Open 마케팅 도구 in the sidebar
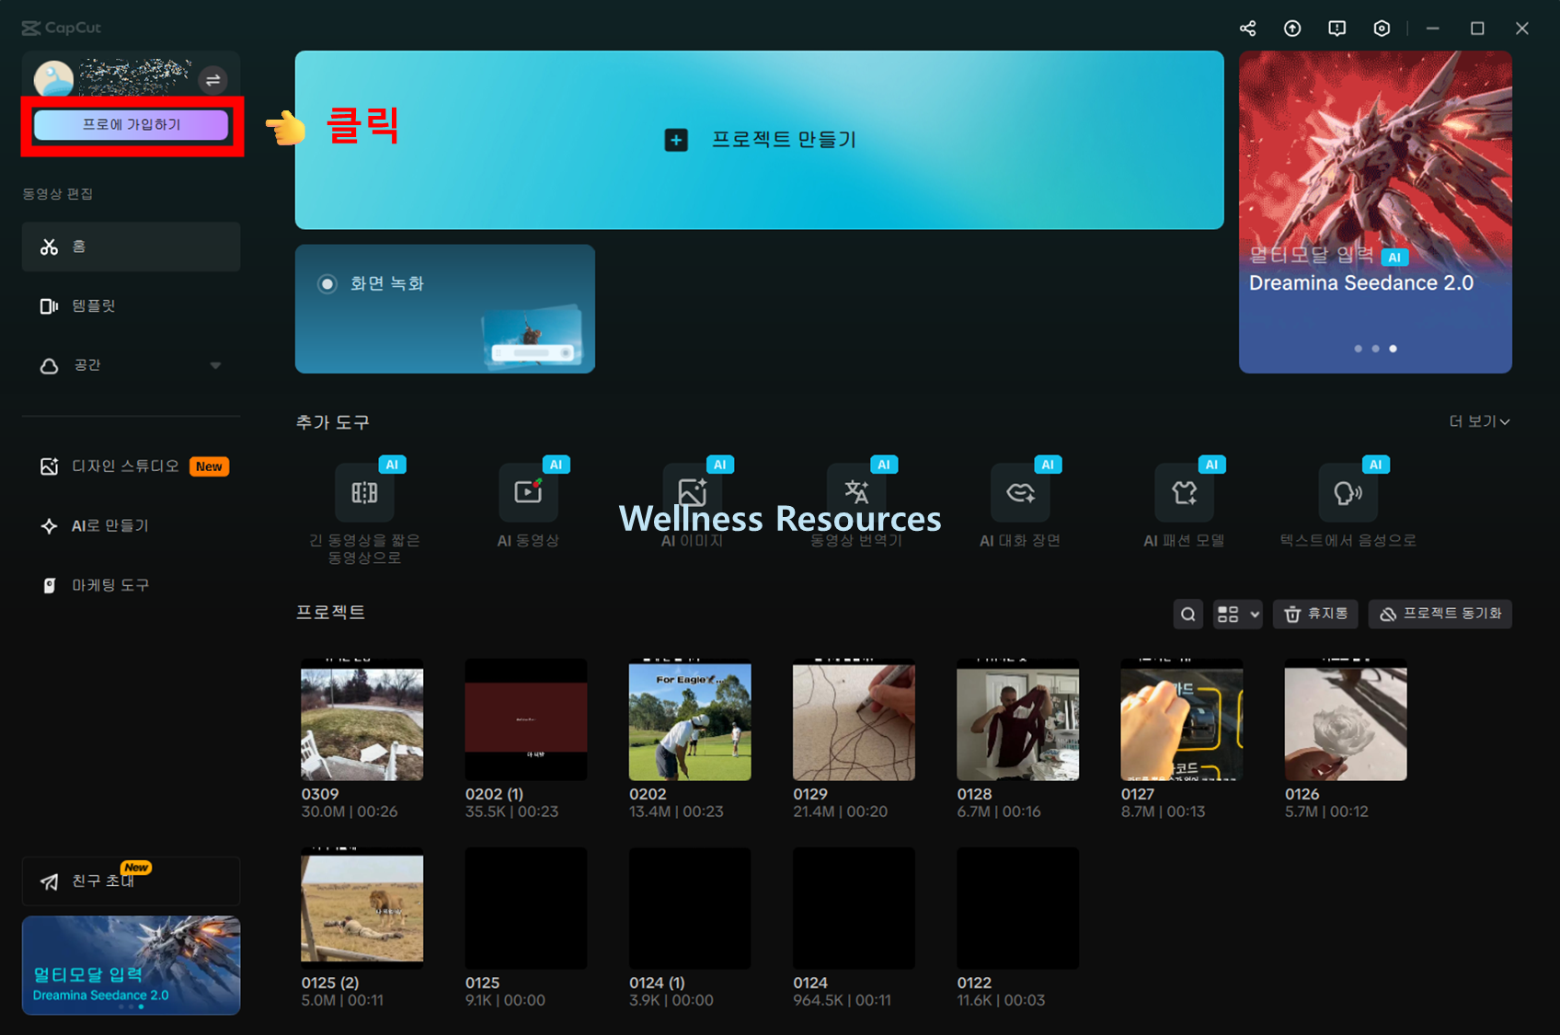 pos(132,585)
